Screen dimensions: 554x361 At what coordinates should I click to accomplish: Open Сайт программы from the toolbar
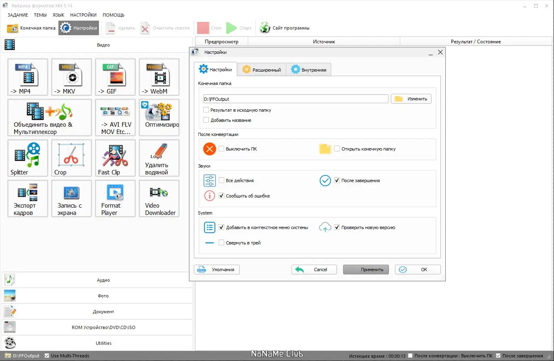pyautogui.click(x=285, y=28)
